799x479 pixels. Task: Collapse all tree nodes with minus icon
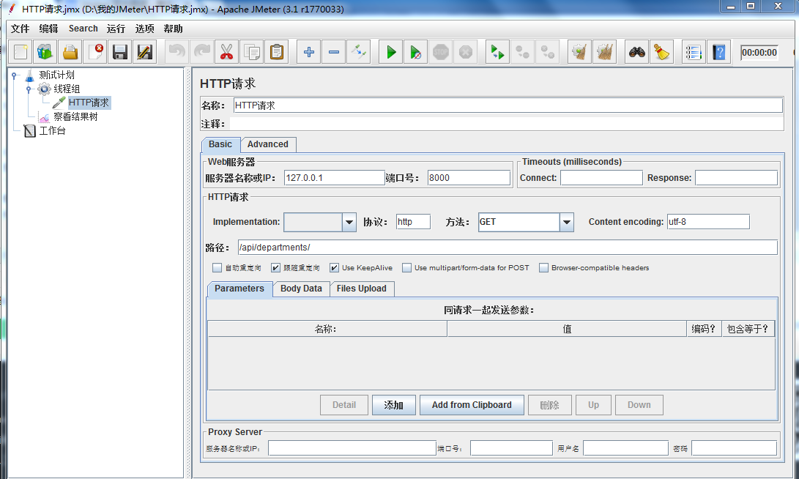point(334,52)
